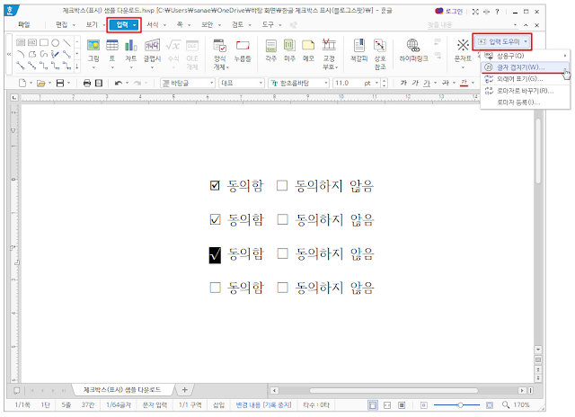Screen dimensions: 575x417
Task: Insert a chart via the 차트 icon
Action: 131,46
